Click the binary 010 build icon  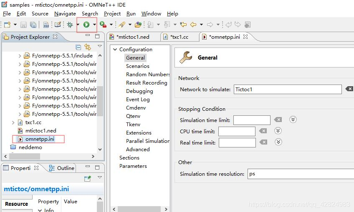pos(46,25)
